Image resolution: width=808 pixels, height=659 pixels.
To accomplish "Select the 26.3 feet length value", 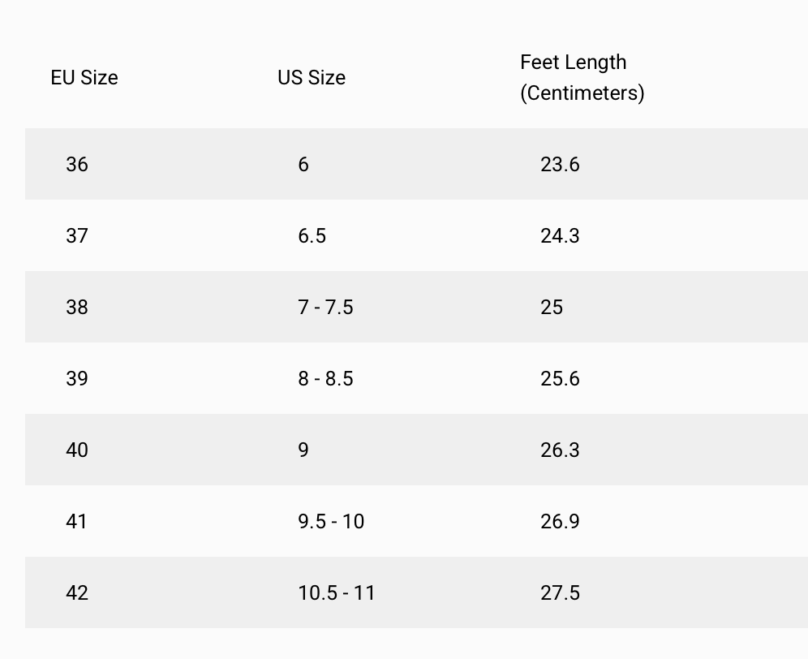I will point(560,450).
